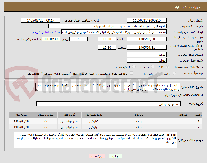Click the request creator name field
The width and height of the screenshot is (207, 163).
pos(114,32)
